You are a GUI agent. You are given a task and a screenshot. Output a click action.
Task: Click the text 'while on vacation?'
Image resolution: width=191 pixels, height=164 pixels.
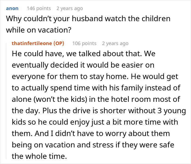[39, 30]
